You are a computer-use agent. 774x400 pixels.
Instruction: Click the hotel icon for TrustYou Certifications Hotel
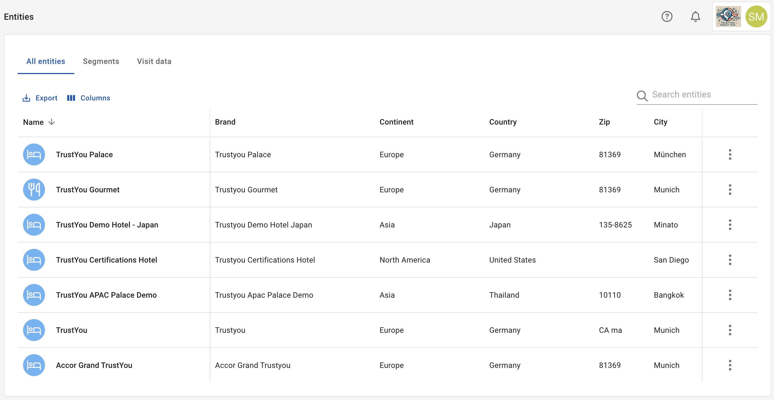point(34,260)
